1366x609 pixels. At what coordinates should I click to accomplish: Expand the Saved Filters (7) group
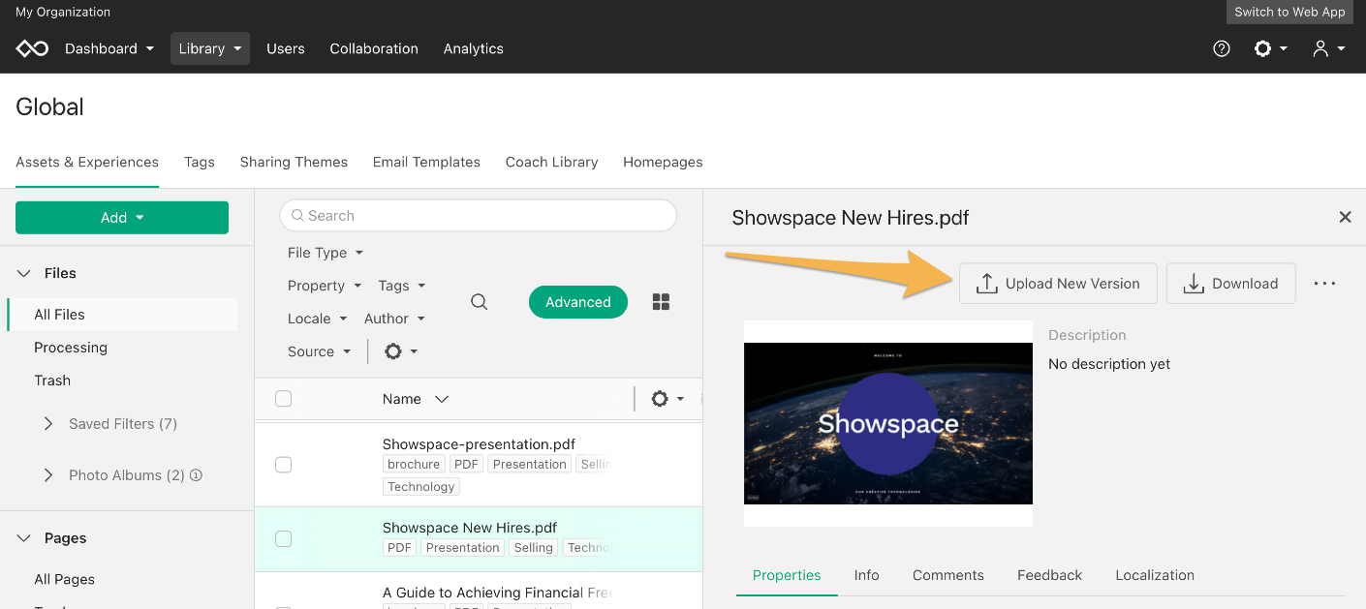tap(48, 424)
